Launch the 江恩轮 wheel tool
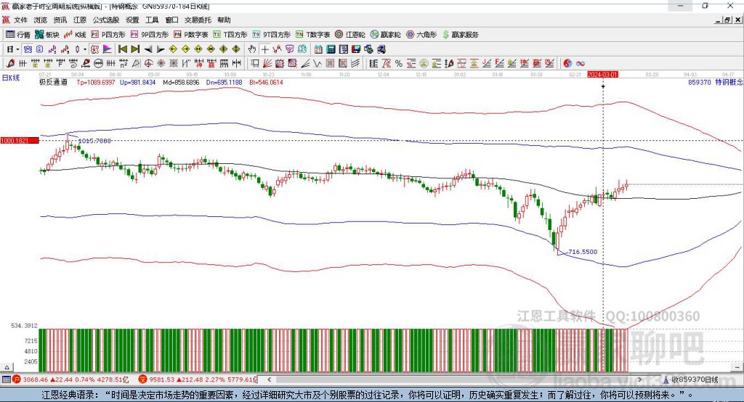Viewport: 744px width, 402px height. point(350,35)
